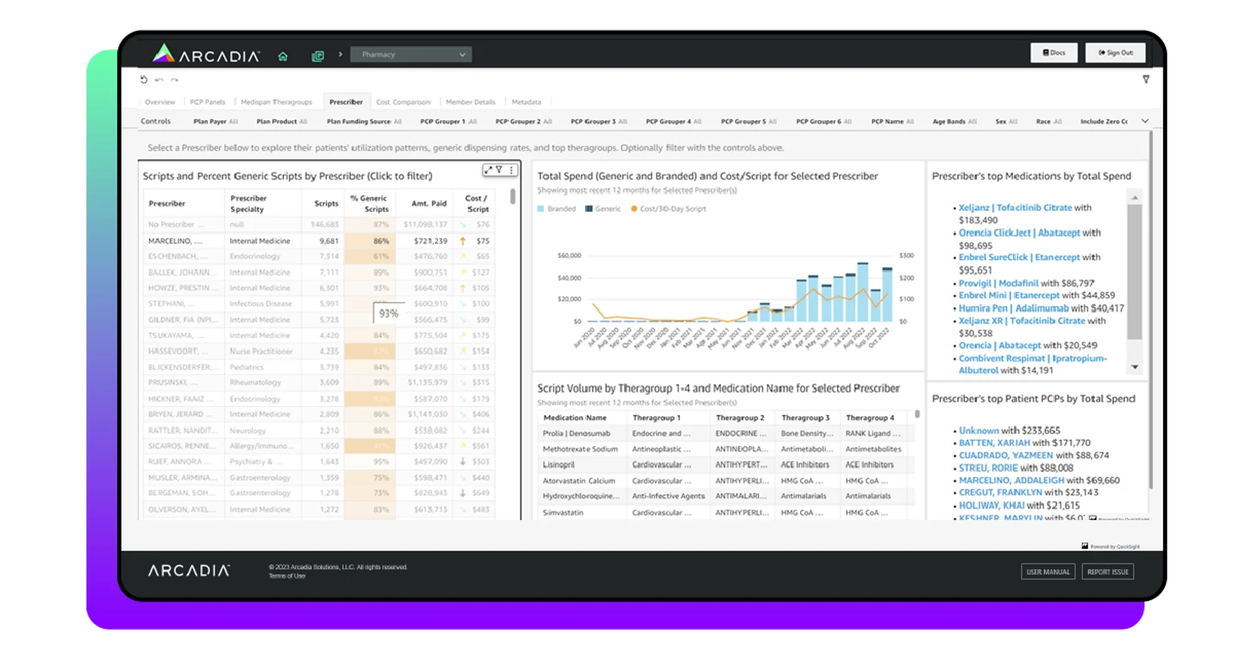
Task: Click the home icon in the header
Action: coord(282,56)
